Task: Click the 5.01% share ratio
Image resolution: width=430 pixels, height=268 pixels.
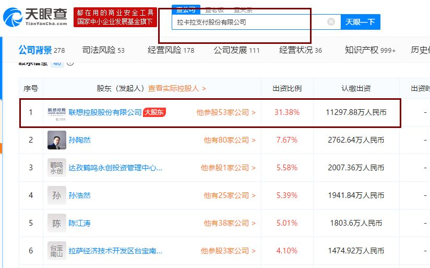Action: (x=287, y=223)
